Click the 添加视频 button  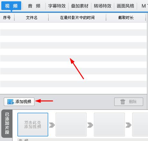click(19, 102)
